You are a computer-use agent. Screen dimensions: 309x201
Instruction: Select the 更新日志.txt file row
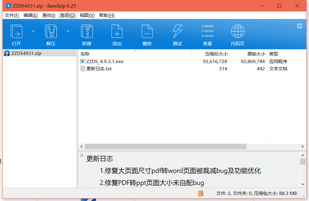pos(192,69)
